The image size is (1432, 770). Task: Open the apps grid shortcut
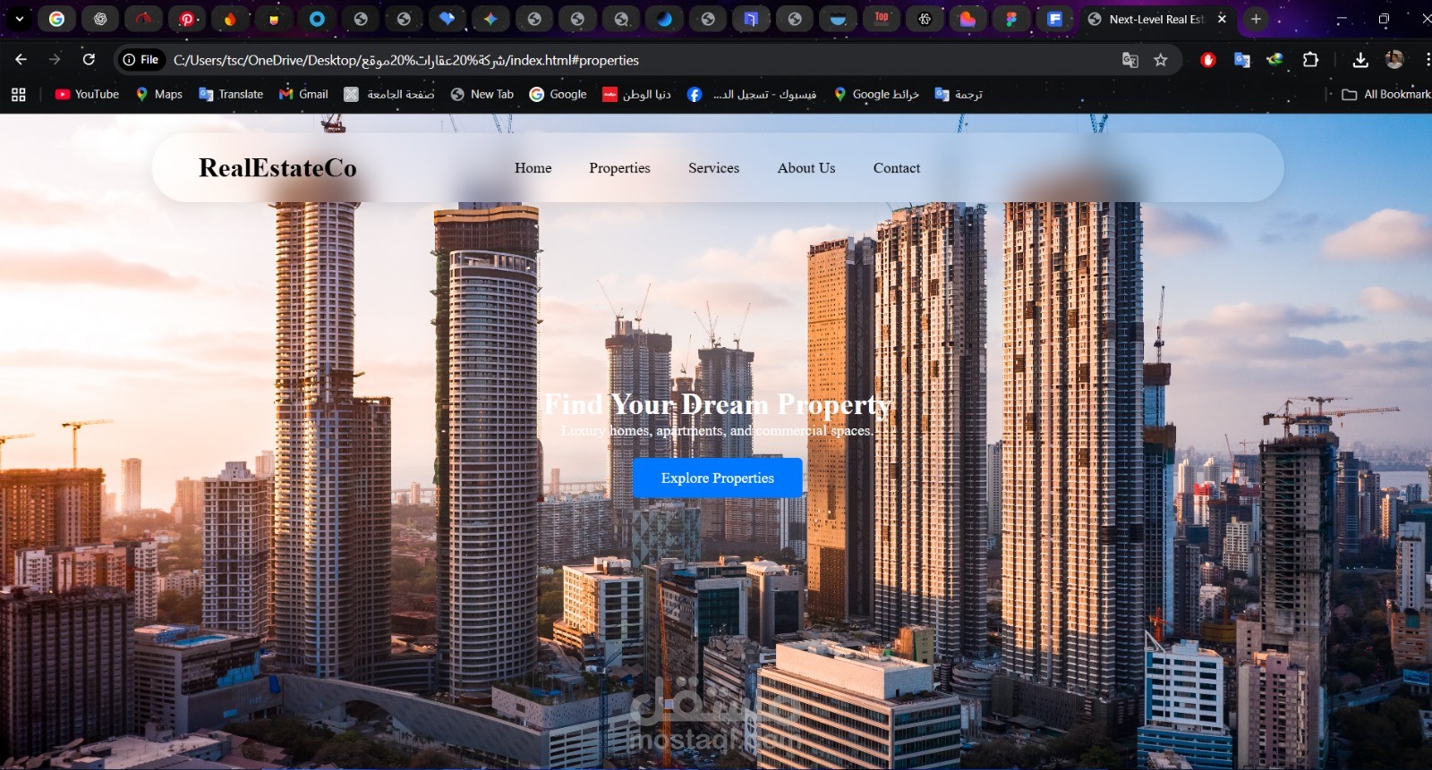19,94
